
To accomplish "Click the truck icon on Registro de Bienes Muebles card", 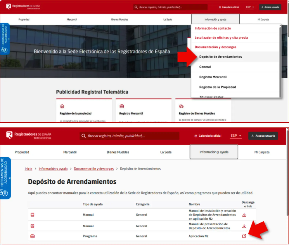I will tap(181, 106).
